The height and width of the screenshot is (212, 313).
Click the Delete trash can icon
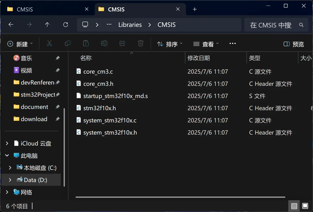click(x=141, y=44)
